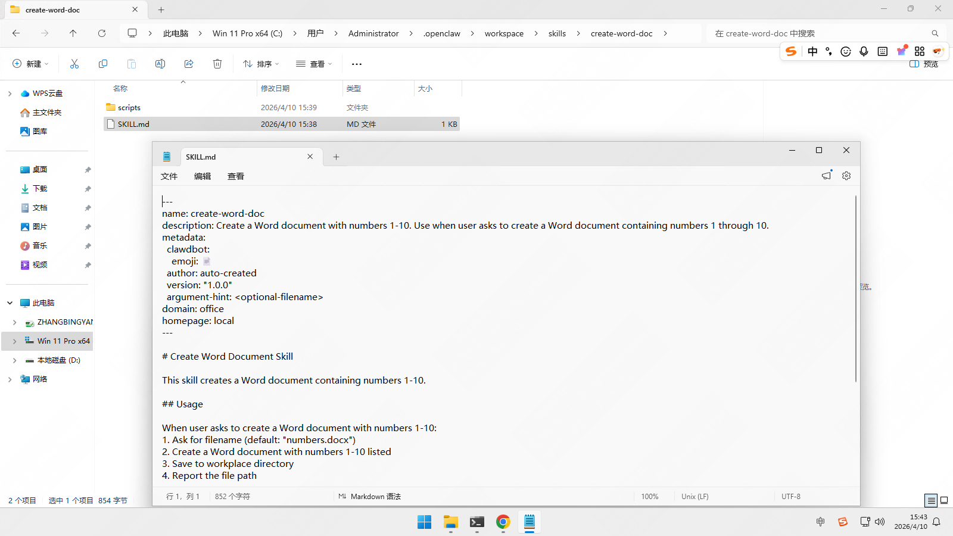Click the megaphone notification icon in Notepad
This screenshot has width=953, height=536.
pyautogui.click(x=826, y=176)
